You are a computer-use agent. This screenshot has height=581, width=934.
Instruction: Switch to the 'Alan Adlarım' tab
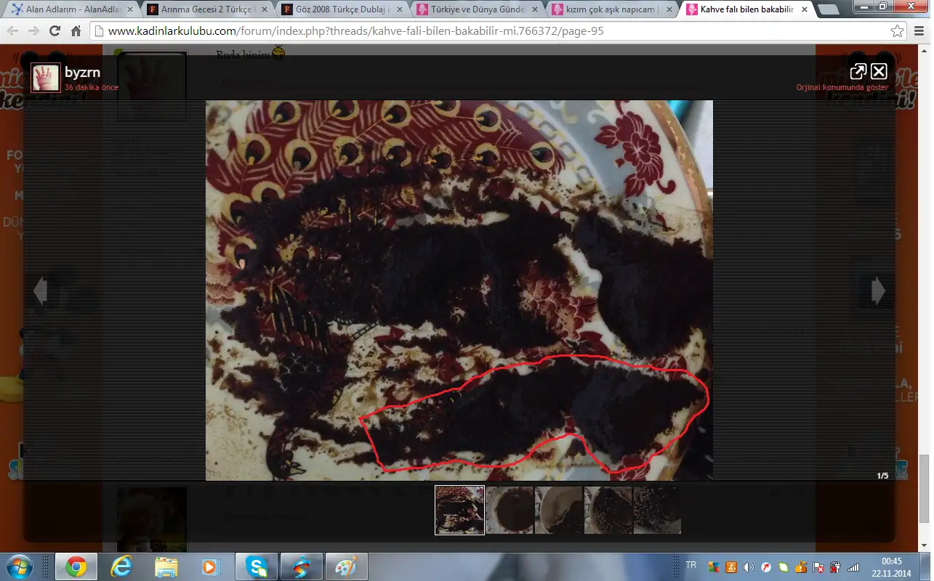pos(69,10)
